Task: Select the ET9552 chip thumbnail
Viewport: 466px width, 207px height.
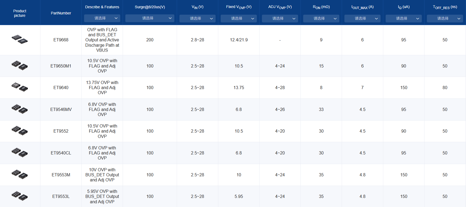Action: (20, 130)
